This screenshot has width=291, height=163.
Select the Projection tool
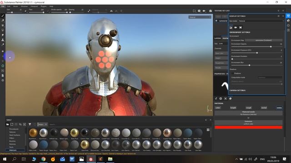point(3,25)
